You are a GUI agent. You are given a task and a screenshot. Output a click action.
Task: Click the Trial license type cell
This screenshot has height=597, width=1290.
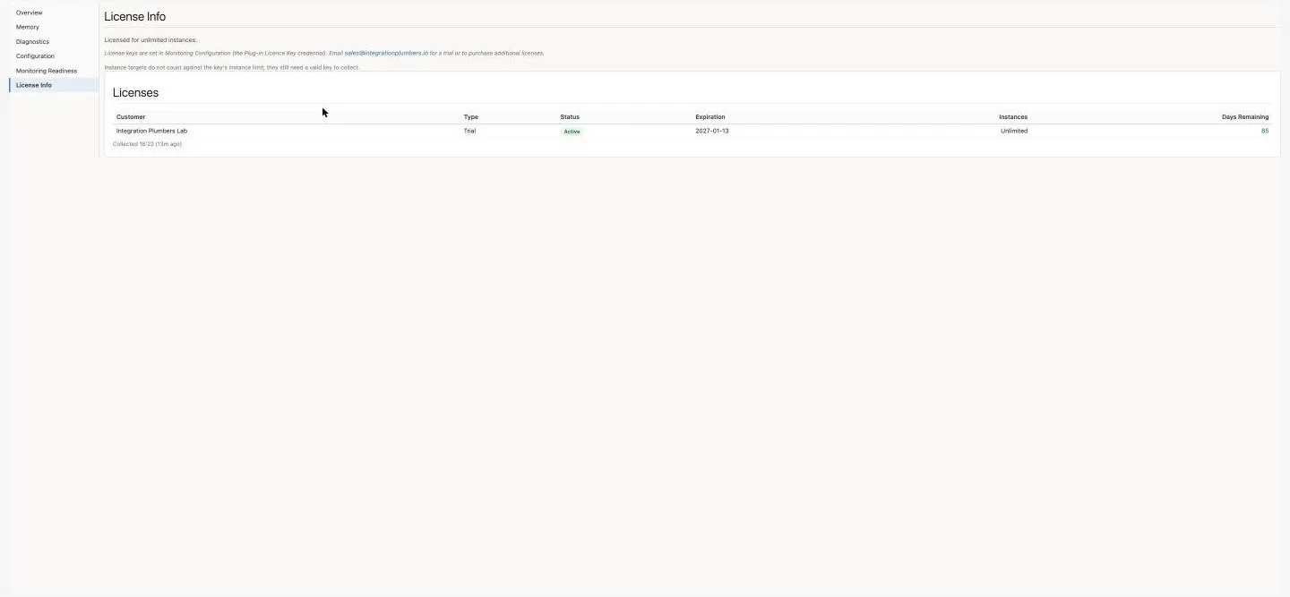(470, 131)
